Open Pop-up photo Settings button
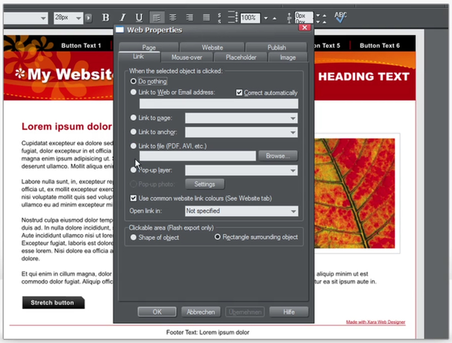This screenshot has width=452, height=343. point(205,184)
